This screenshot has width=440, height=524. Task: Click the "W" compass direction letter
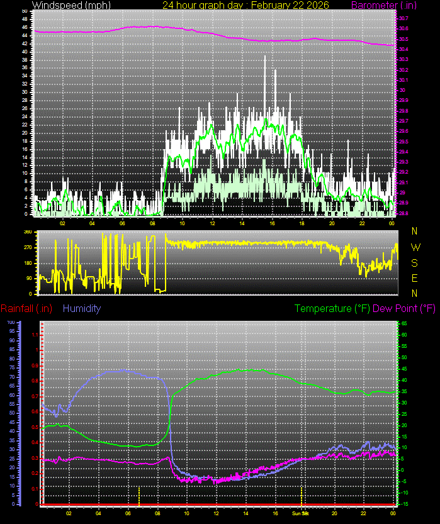pos(415,247)
